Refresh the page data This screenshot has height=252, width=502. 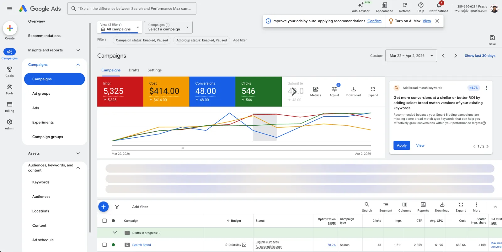point(405,7)
